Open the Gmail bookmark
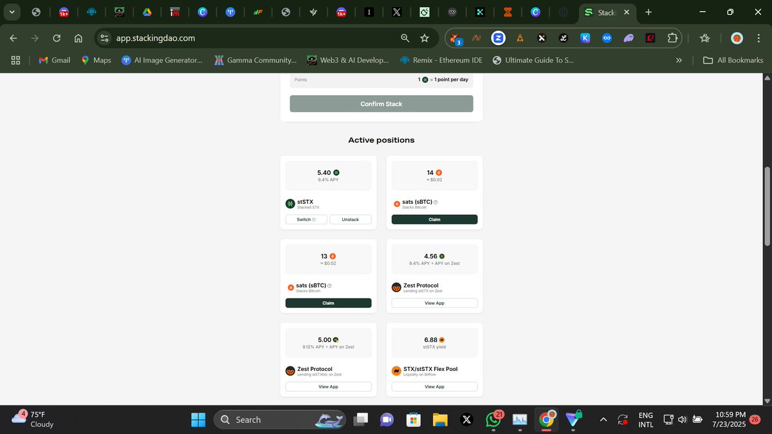 54,60
